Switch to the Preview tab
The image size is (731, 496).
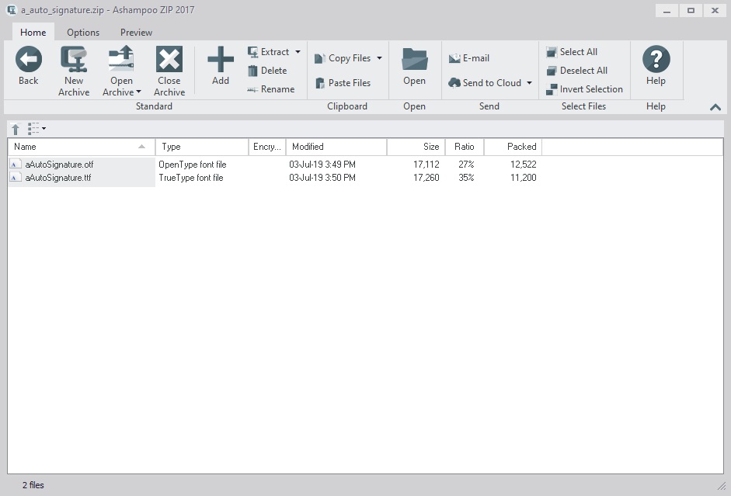point(136,33)
